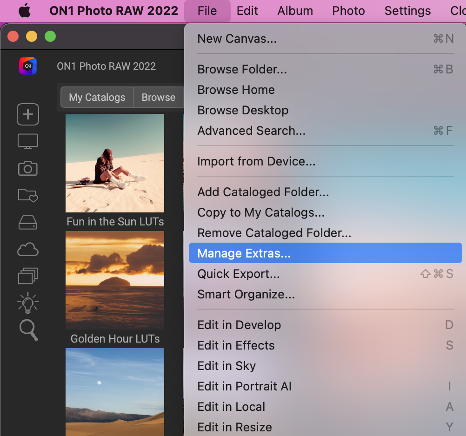Click the hard drive icon in the sidebar
Screen dimensions: 466x436
tap(27, 222)
